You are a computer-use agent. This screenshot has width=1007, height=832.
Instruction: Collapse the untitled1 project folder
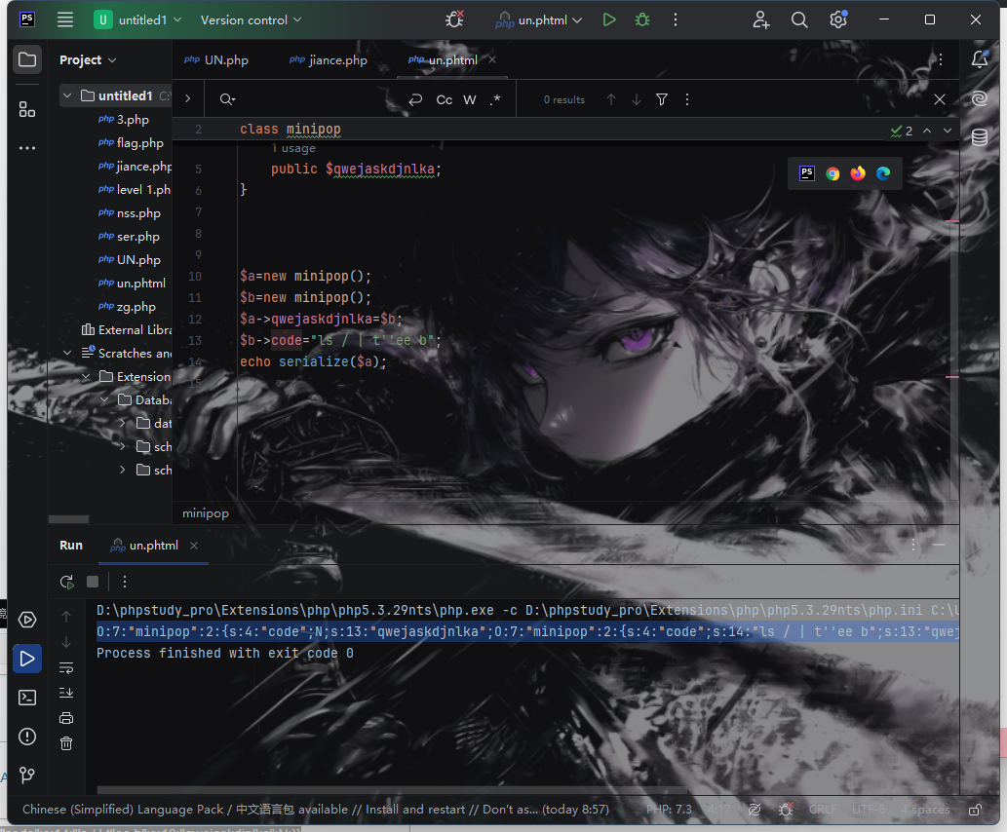pos(67,95)
